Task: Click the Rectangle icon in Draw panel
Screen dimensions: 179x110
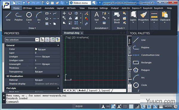Action: 47,13
